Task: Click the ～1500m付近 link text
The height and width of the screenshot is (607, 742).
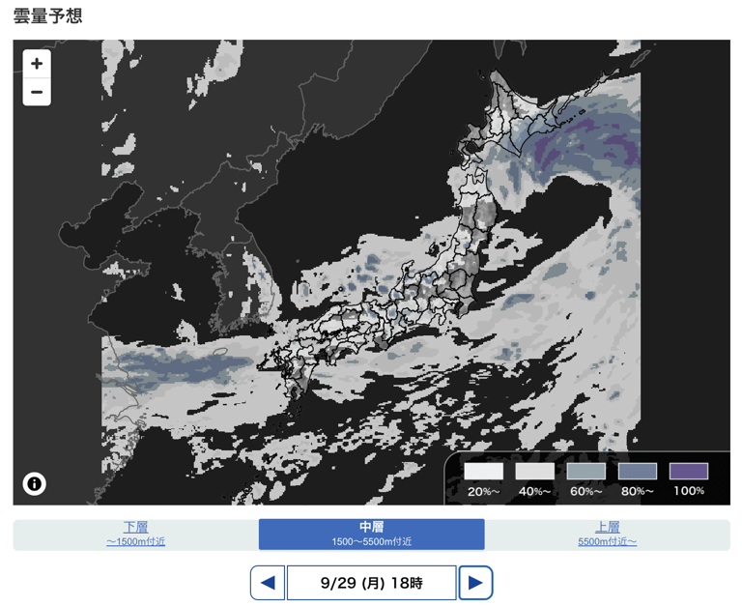Action: tap(135, 542)
